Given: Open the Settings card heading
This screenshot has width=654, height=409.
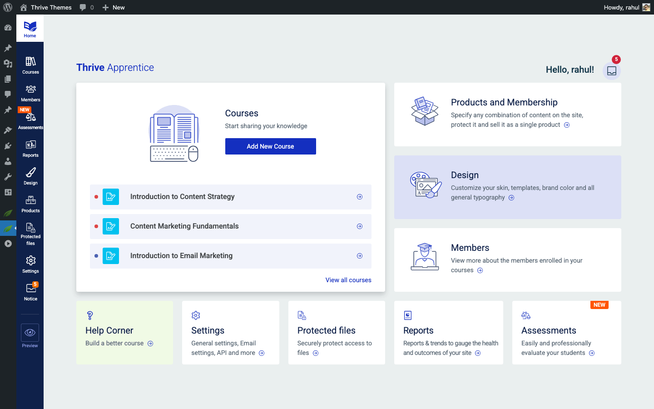Looking at the screenshot, I should (208, 330).
